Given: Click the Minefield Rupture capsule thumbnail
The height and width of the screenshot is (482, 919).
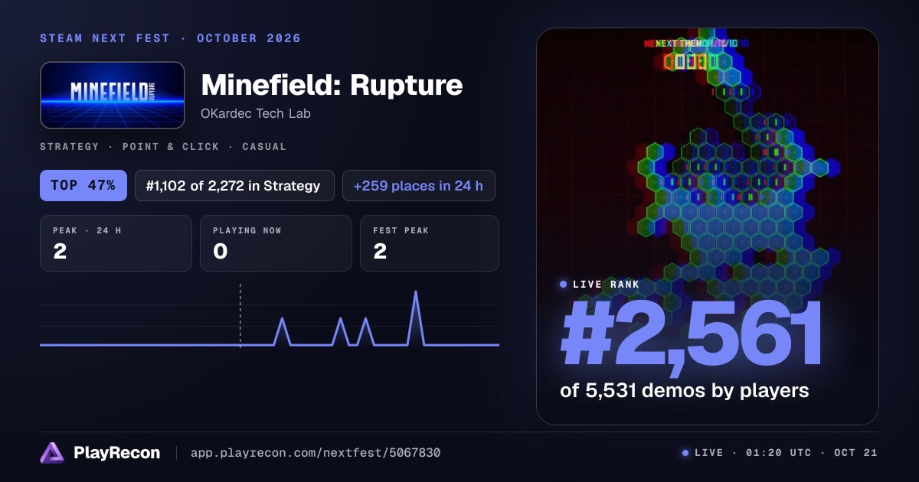Looking at the screenshot, I should pos(113,95).
